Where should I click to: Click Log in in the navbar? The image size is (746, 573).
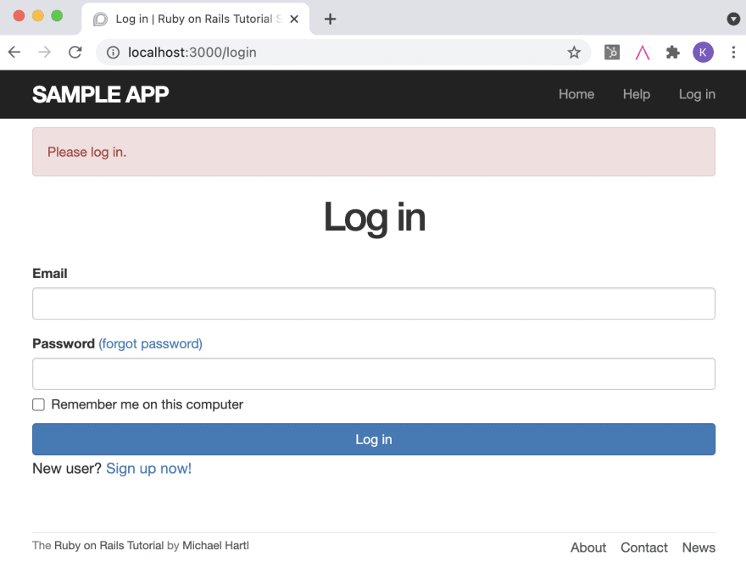[697, 94]
